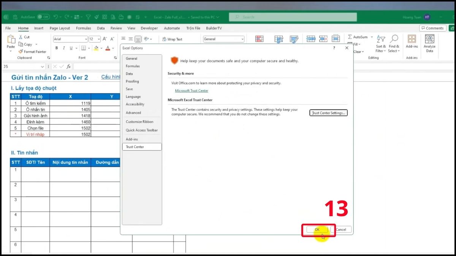Click the Cut scissors icon
Viewport: 456px width, 256px height.
click(x=21, y=37)
